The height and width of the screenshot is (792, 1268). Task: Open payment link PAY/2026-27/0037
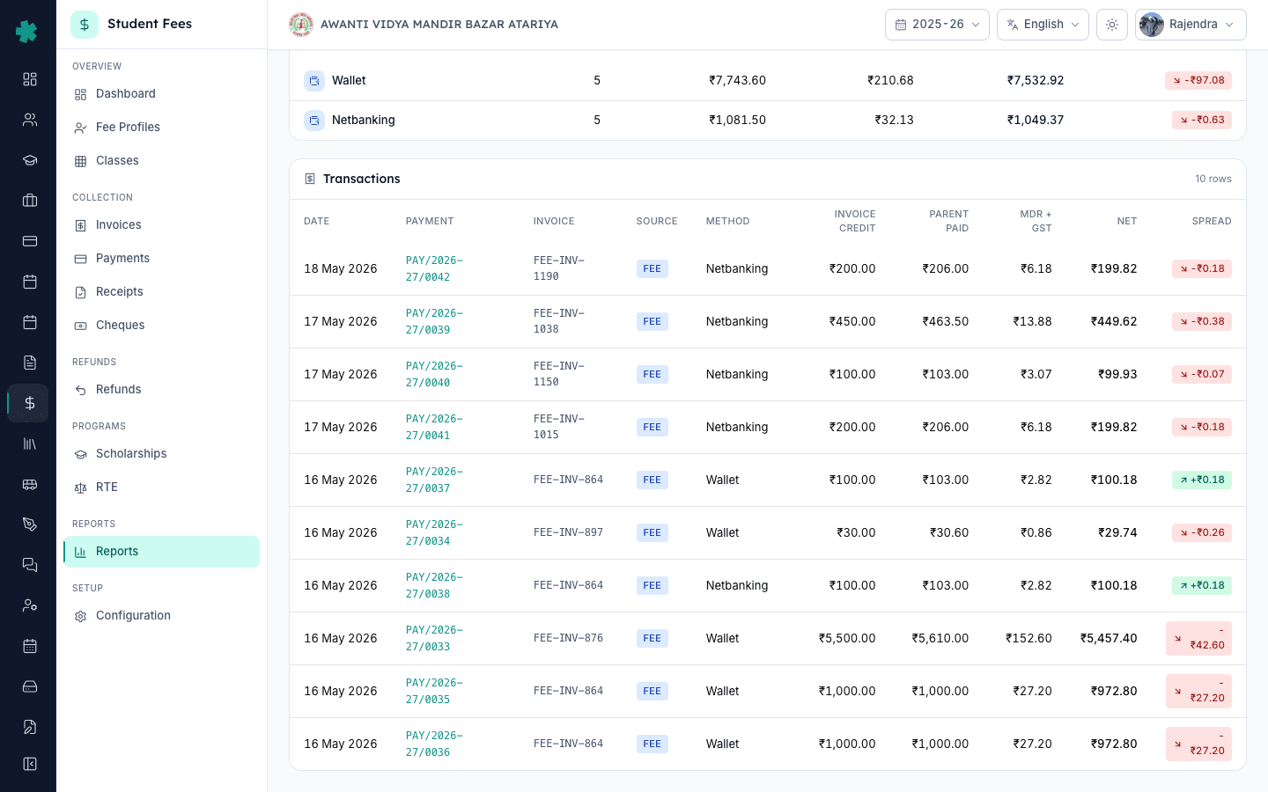tap(434, 480)
